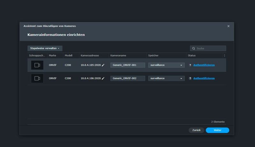Screen dimensions: 255x147
Task: Click the magnifier icon in the search box
Action: click(x=193, y=48)
